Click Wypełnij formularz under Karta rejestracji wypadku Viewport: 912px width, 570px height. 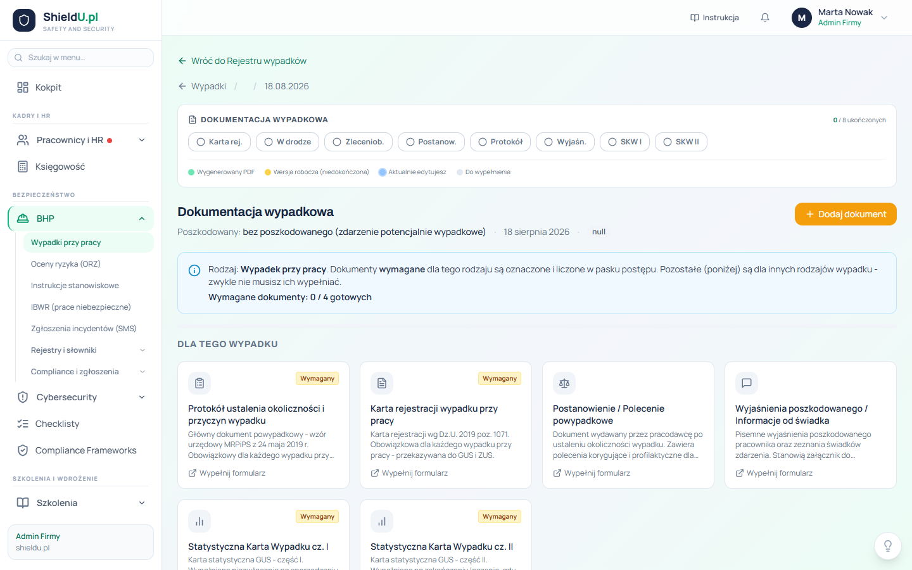[409, 473]
